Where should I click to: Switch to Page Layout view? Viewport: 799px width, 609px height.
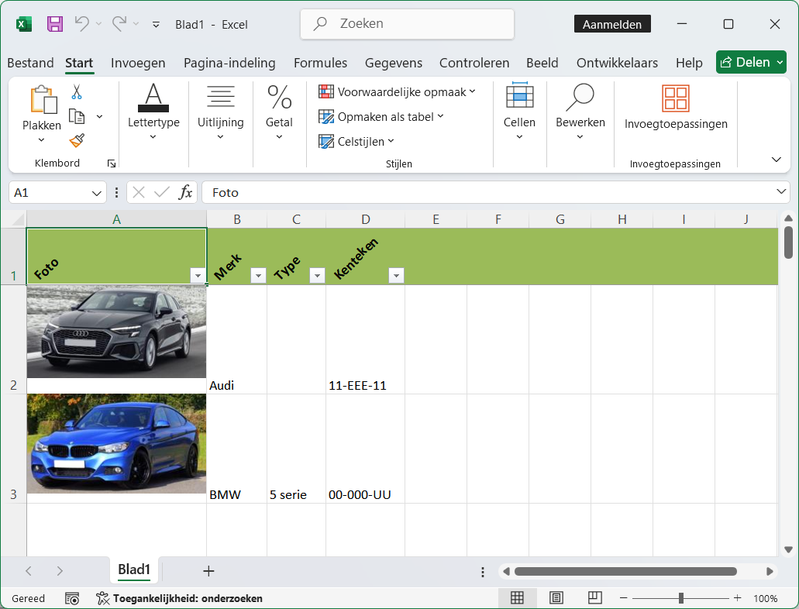[556, 597]
